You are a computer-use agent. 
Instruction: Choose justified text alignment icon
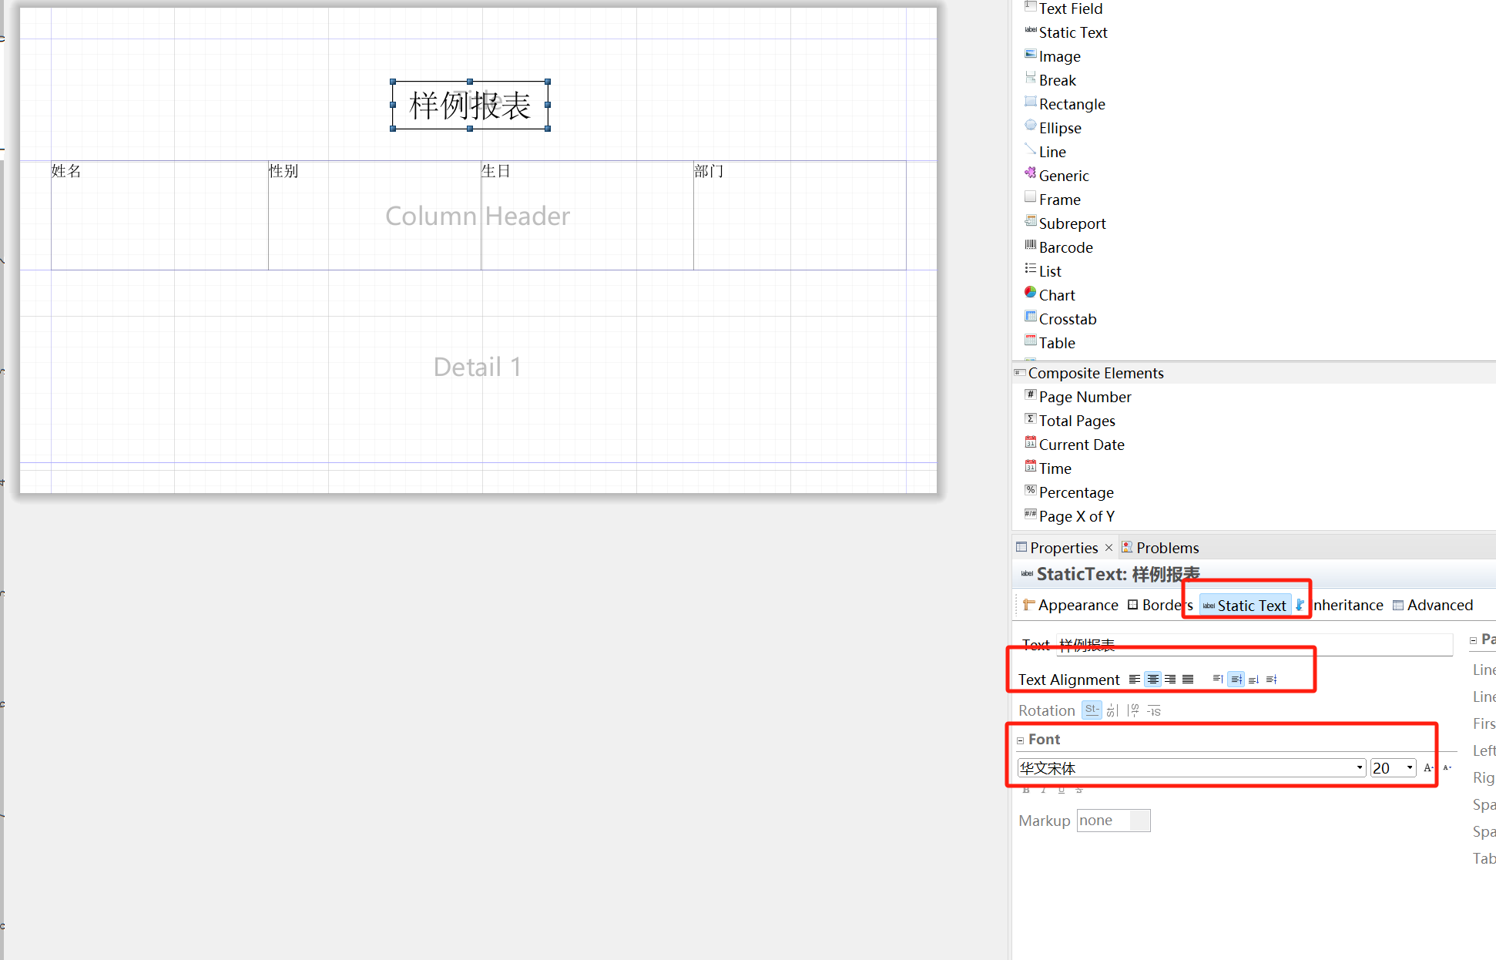click(1188, 679)
